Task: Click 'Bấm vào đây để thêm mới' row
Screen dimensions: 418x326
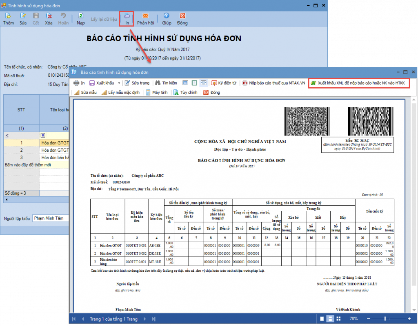Action: point(27,164)
